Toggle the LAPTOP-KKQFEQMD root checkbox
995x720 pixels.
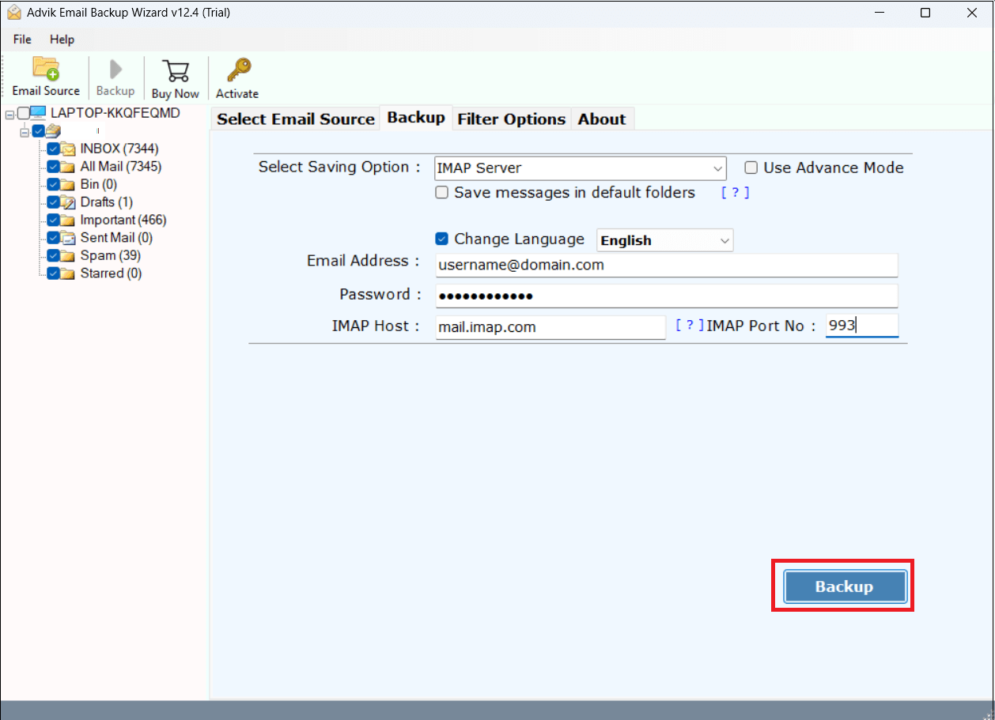23,113
